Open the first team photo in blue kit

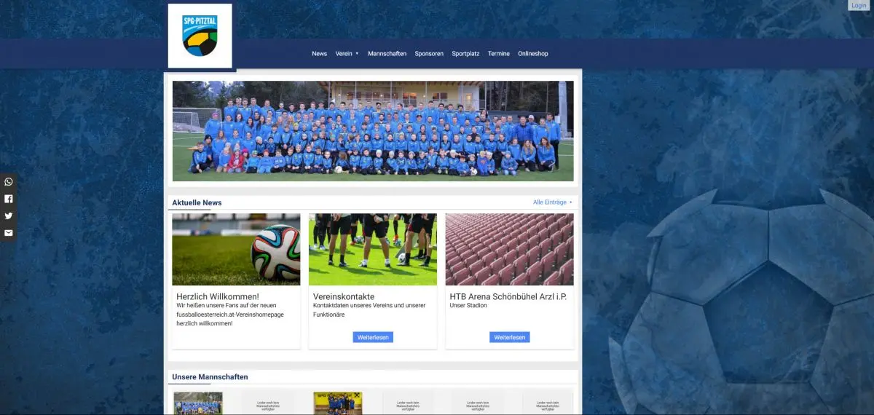[x=198, y=404]
